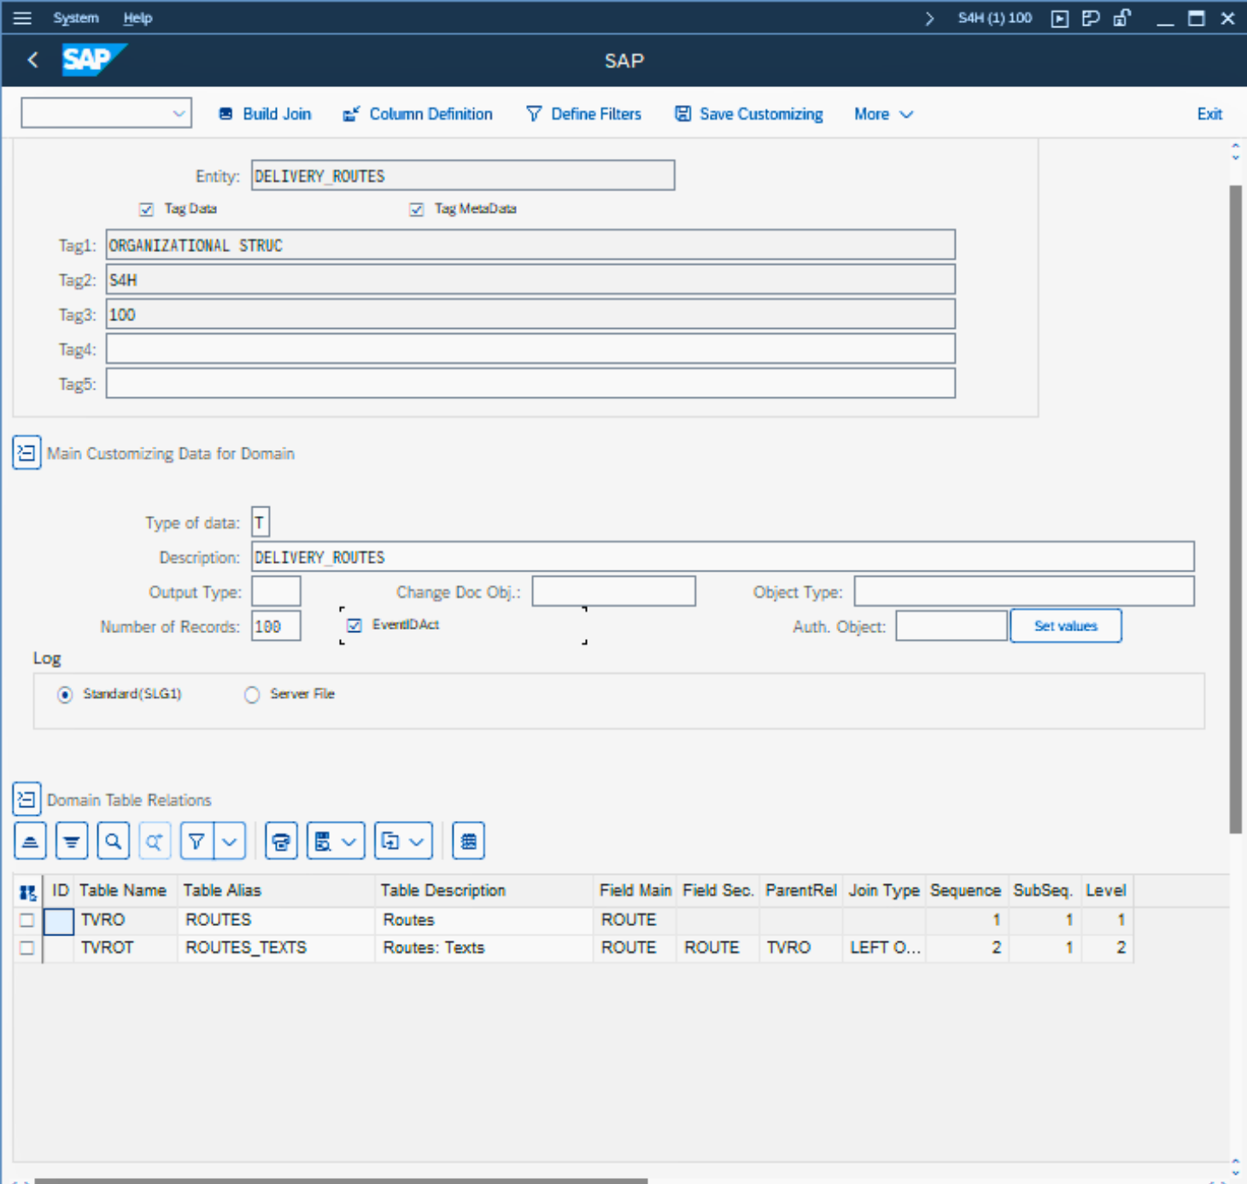Tick the TVROT row checkbox
Screen dimensions: 1247x1184
pyautogui.click(x=27, y=948)
